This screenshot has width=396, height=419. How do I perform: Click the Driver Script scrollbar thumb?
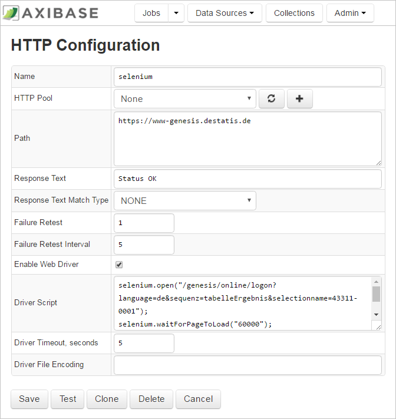click(x=376, y=294)
